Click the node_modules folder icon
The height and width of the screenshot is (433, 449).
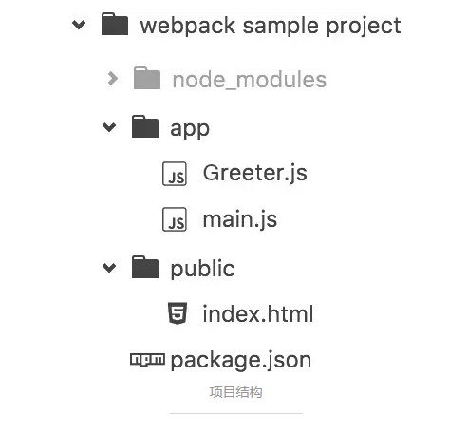[x=147, y=78]
